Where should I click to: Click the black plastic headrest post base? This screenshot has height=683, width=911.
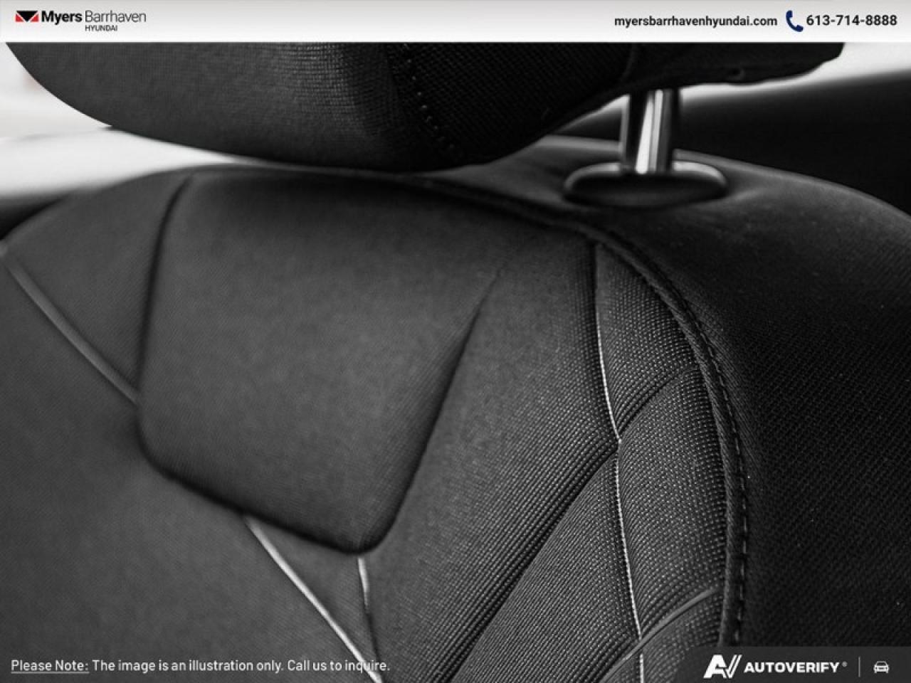pyautogui.click(x=644, y=183)
